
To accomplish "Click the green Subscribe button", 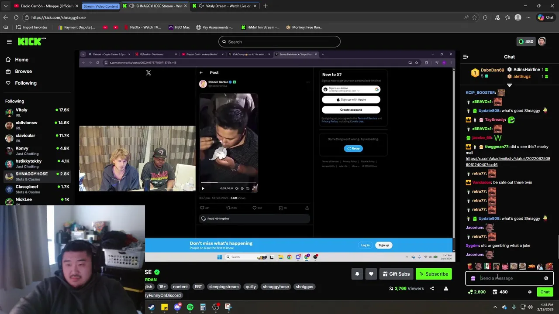I will click(x=434, y=274).
